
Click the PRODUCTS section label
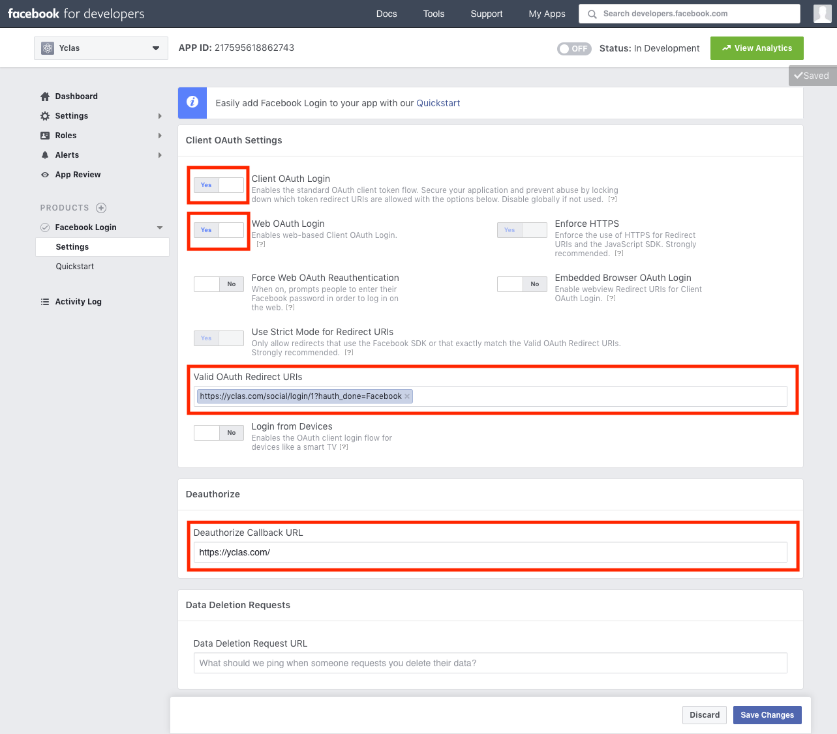tap(65, 208)
